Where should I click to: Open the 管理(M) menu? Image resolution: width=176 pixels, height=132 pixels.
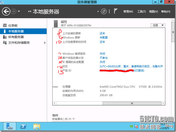[128, 11]
